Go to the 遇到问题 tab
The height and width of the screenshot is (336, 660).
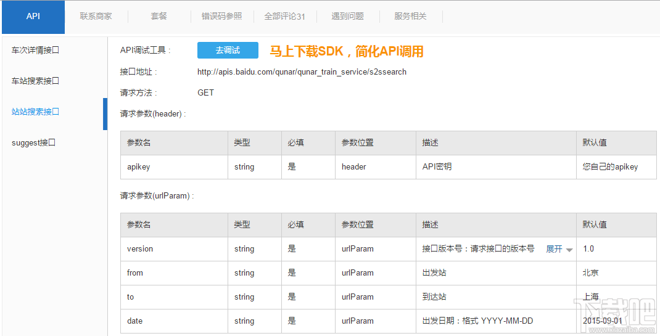[347, 17]
